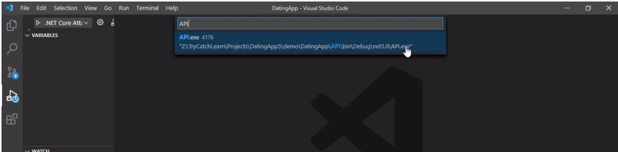The height and width of the screenshot is (152, 618).
Task: Open the Extensions view icon
Action: point(12,119)
